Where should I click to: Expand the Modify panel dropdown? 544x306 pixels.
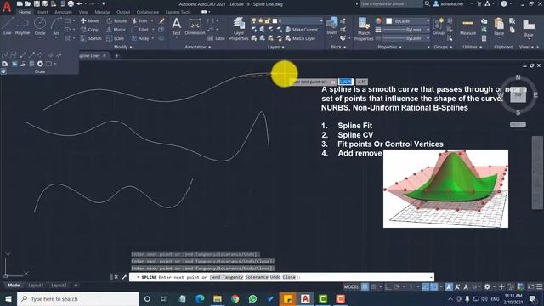click(x=122, y=47)
